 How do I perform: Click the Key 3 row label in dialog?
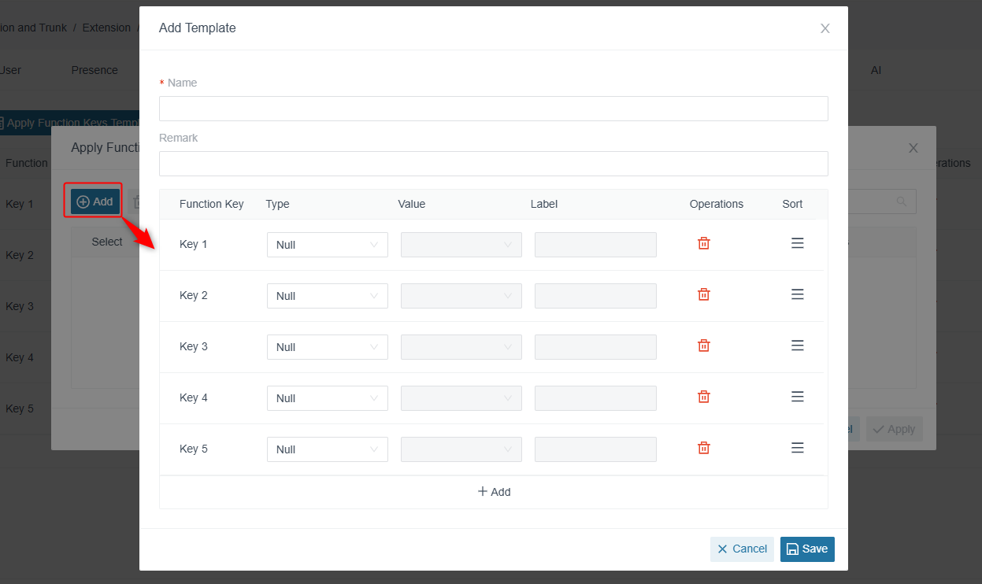pos(194,346)
